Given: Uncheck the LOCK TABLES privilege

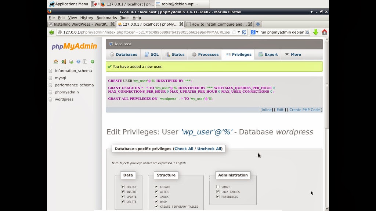Looking at the screenshot, I should (x=218, y=192).
